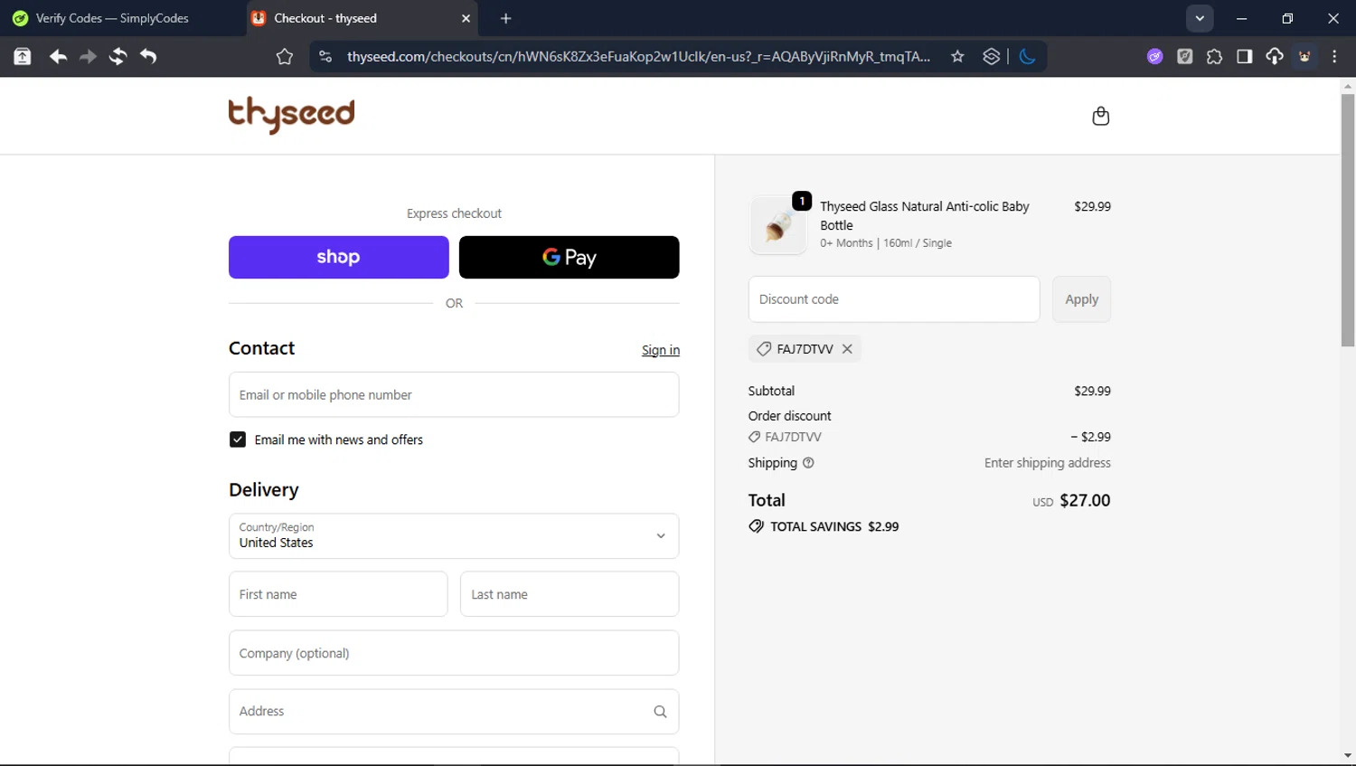This screenshot has width=1356, height=766.
Task: Open the tab search dropdown arrow
Action: (x=1200, y=18)
